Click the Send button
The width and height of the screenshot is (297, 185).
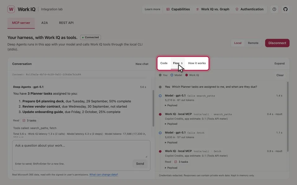pyautogui.click(x=140, y=164)
